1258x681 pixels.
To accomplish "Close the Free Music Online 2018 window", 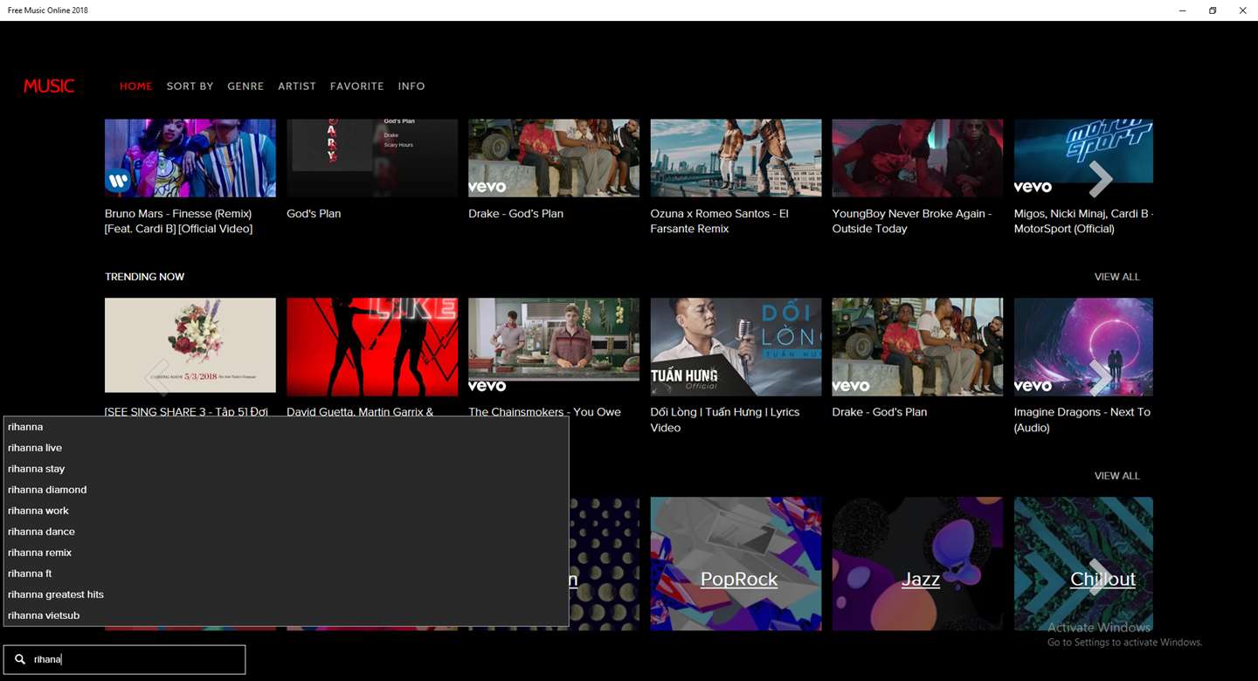I will click(1242, 10).
